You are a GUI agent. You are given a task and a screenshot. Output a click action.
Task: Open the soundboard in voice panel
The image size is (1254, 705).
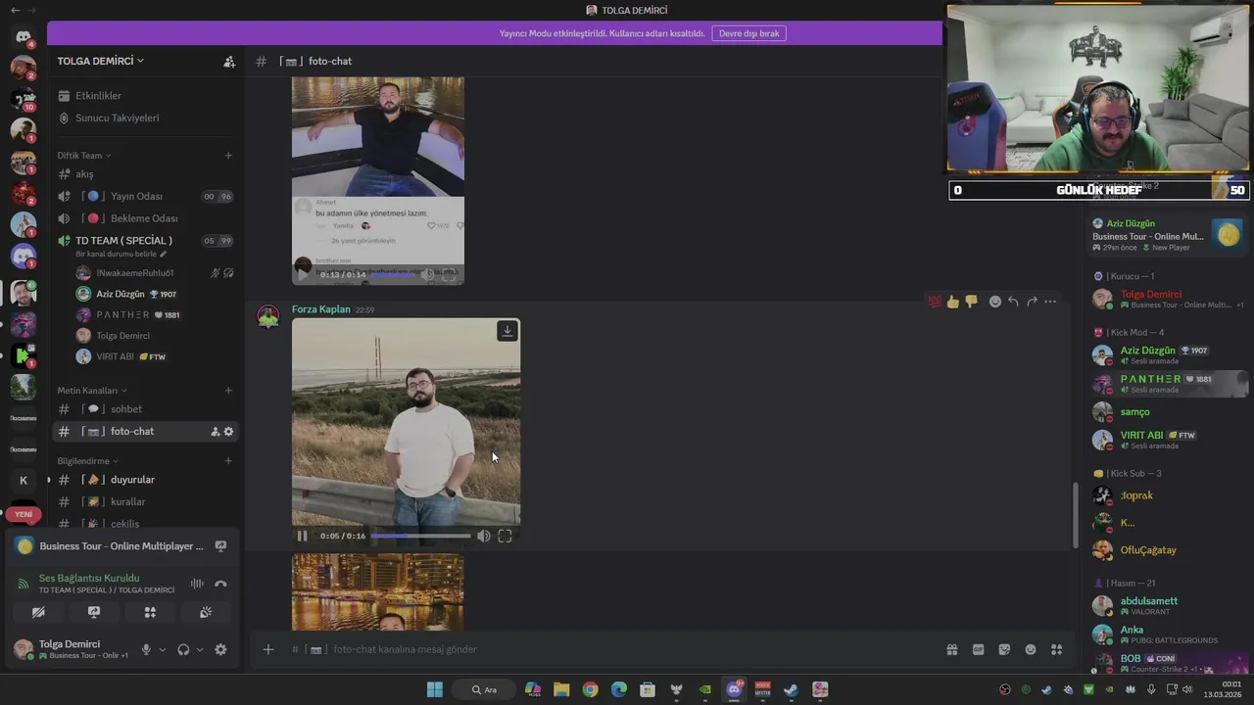click(x=206, y=612)
